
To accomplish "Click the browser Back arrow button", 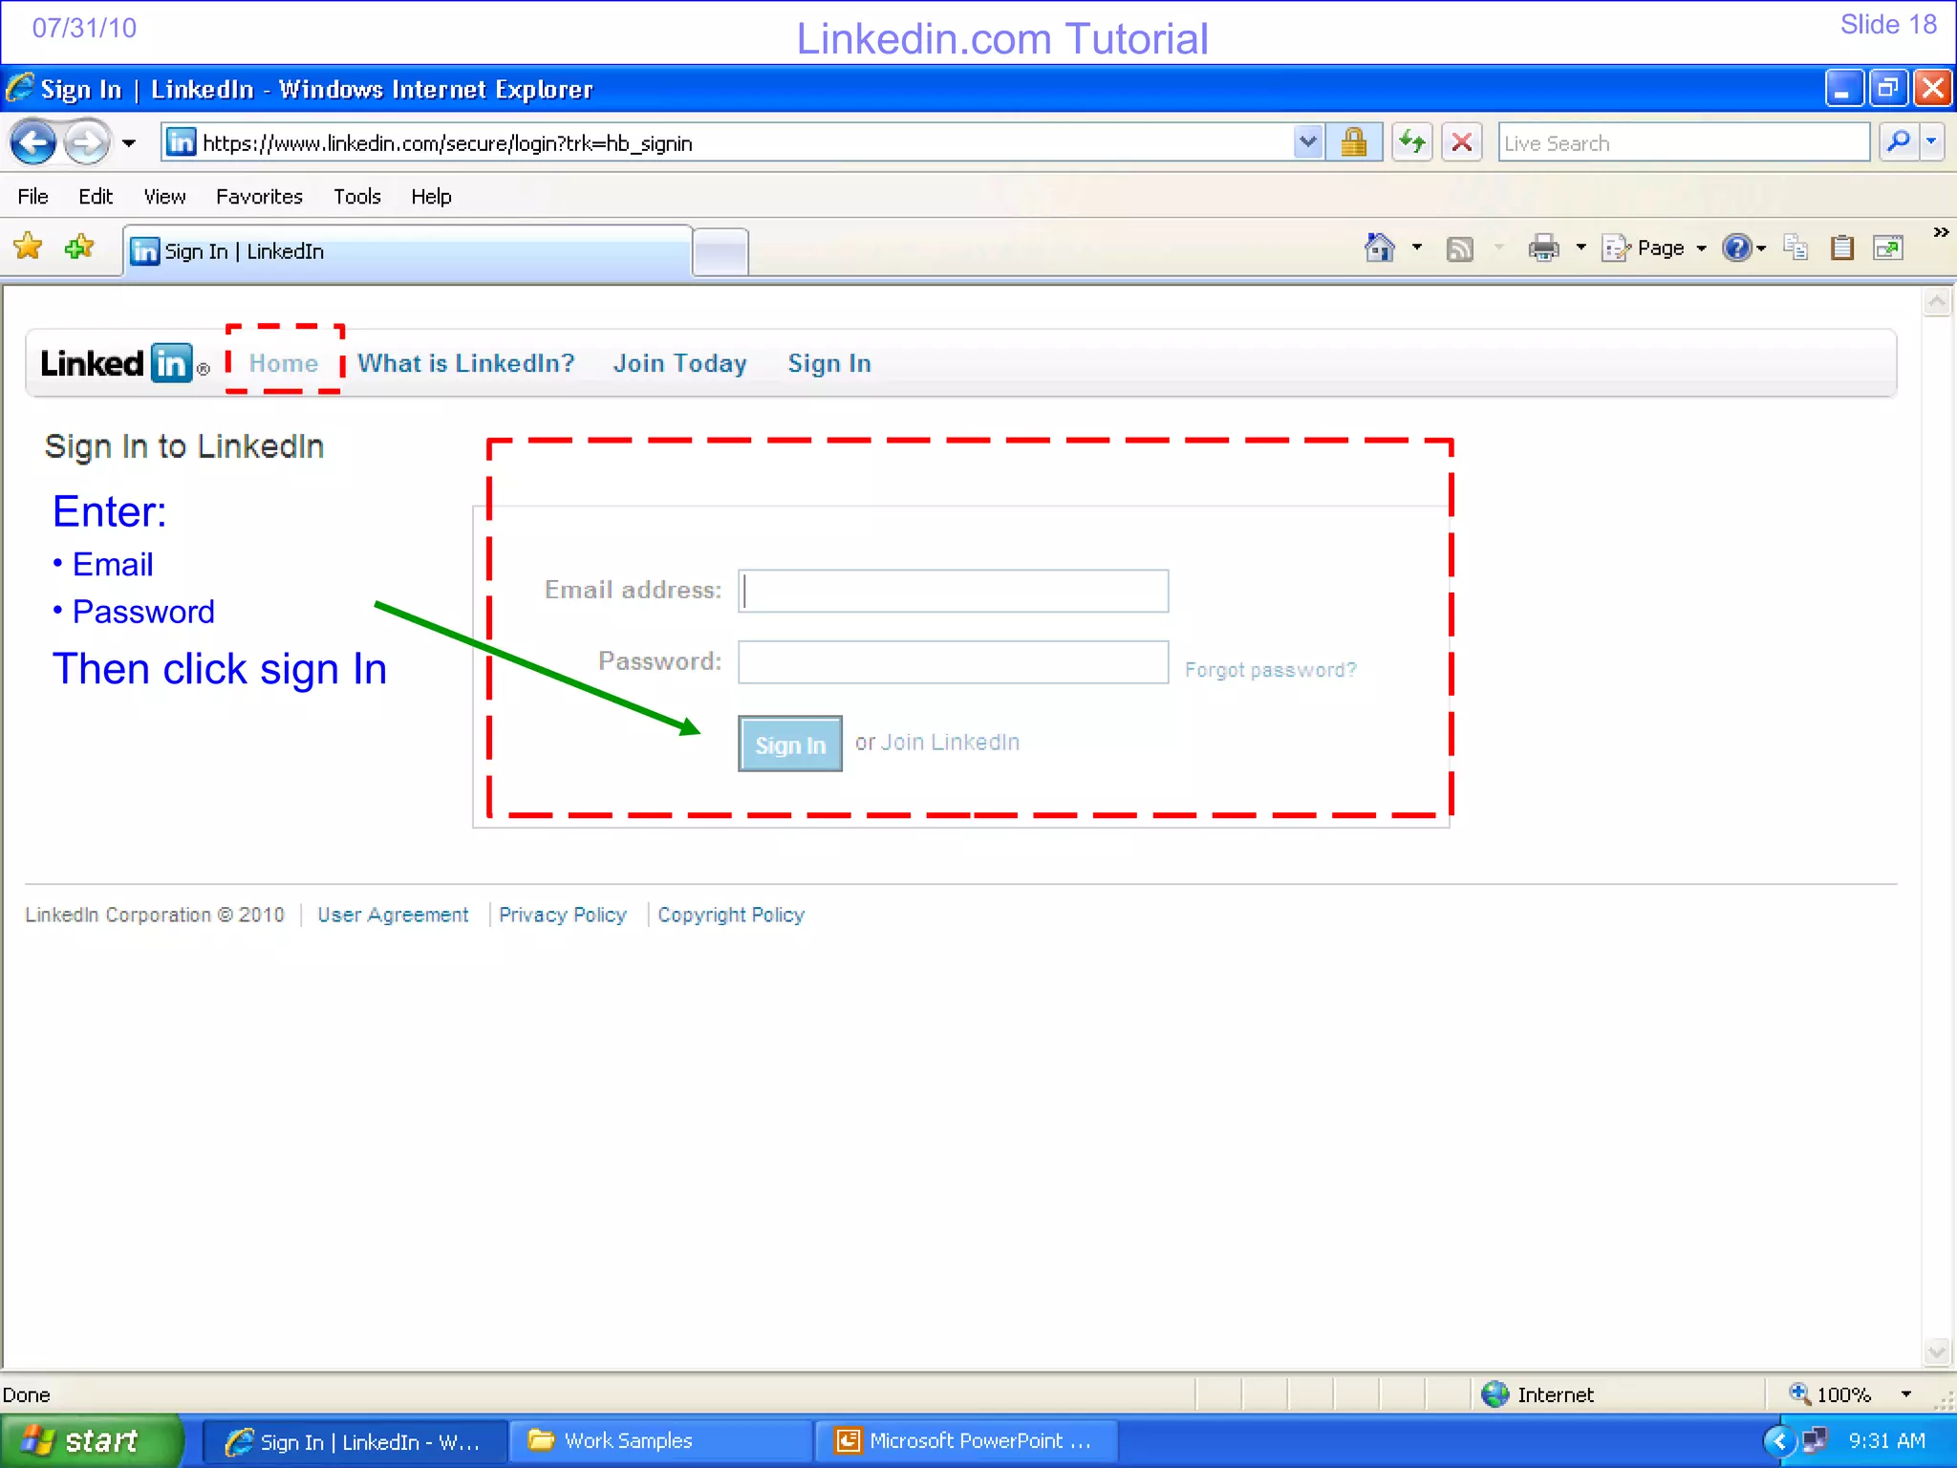I will (x=33, y=143).
